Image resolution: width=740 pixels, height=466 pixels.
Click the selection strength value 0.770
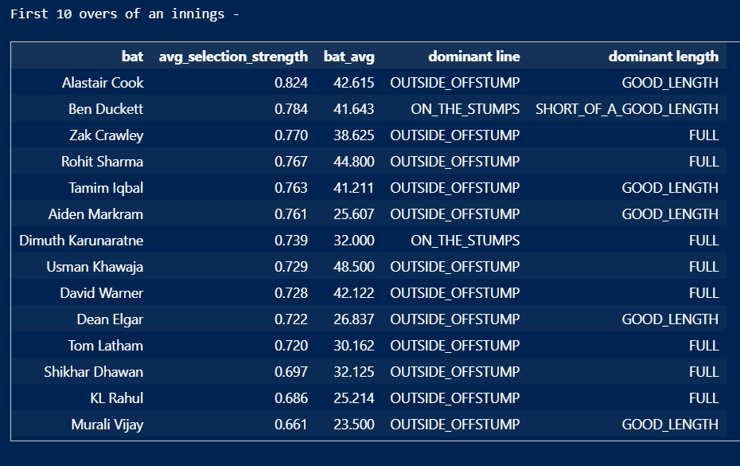pyautogui.click(x=290, y=135)
